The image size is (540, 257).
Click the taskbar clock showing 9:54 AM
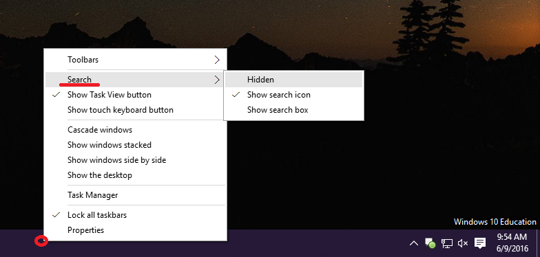pos(512,243)
